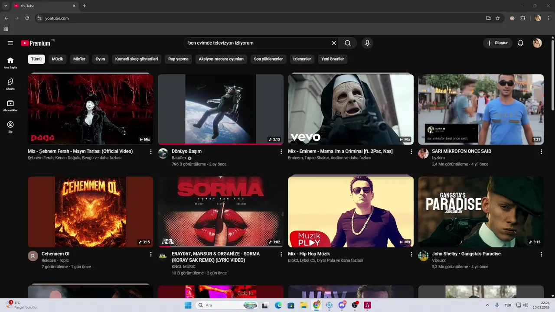Open the Siz section in sidebar

point(10,127)
